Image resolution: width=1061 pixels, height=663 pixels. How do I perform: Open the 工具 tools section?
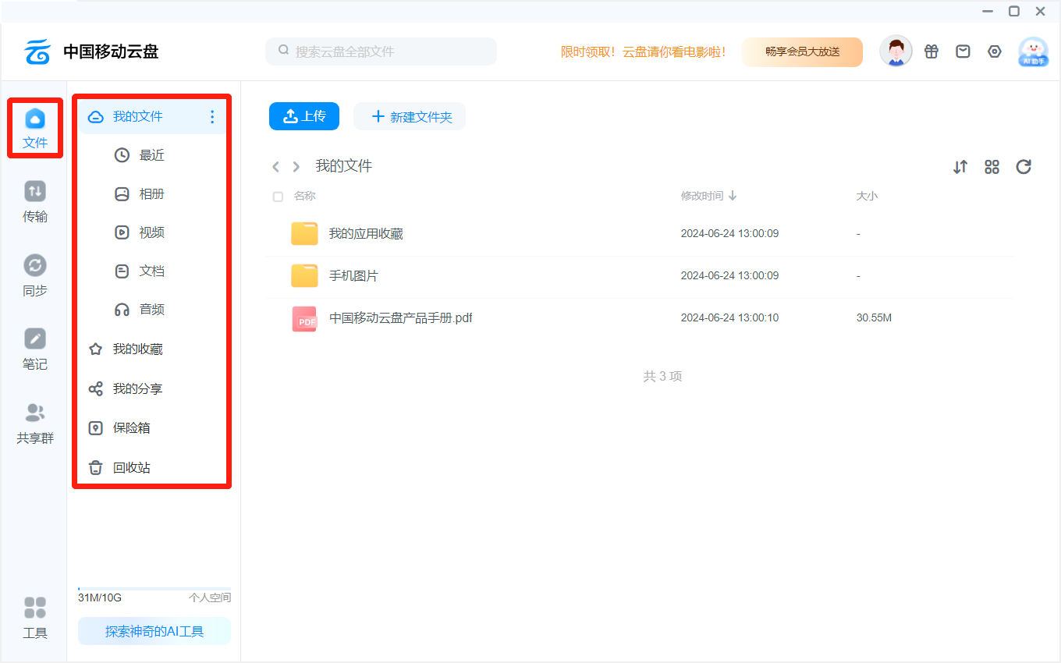click(35, 618)
